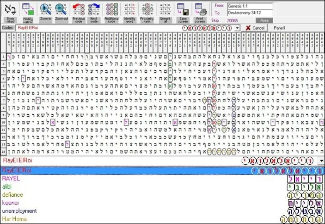Click row number 14 in the matrix
325x224 pixels.
point(3,152)
